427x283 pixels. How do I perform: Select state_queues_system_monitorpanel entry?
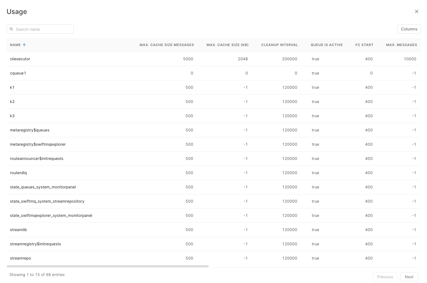click(43, 187)
